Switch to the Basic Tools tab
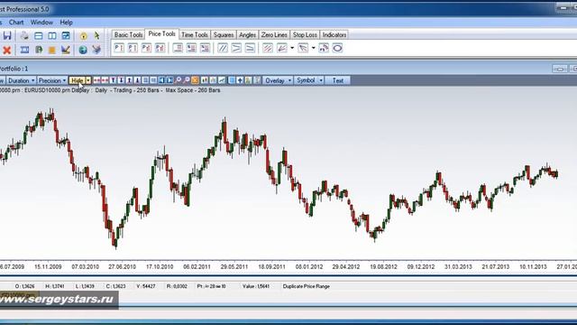 [128, 34]
